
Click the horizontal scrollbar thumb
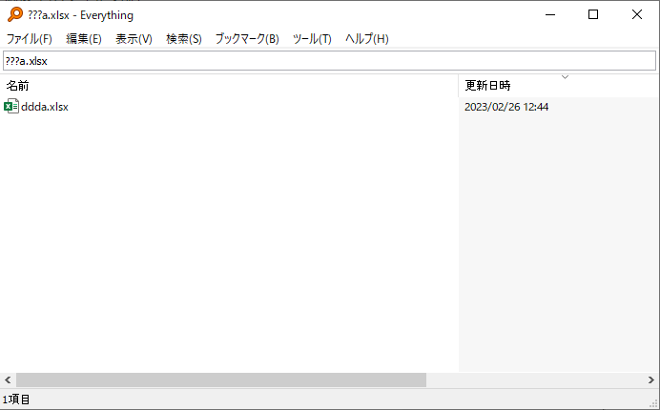click(x=221, y=379)
